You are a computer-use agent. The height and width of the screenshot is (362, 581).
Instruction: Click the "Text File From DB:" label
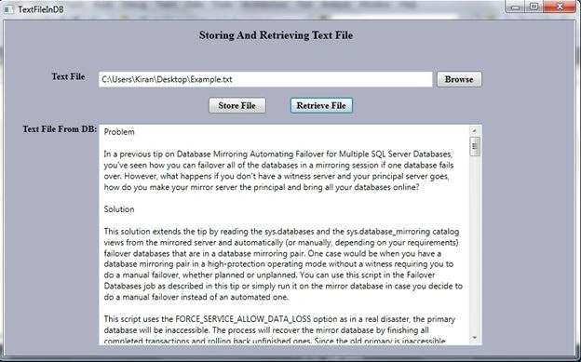click(60, 129)
